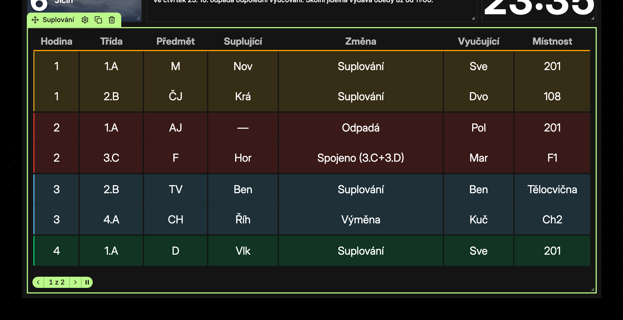
Task: Click the Výměna change cell
Action: (361, 220)
